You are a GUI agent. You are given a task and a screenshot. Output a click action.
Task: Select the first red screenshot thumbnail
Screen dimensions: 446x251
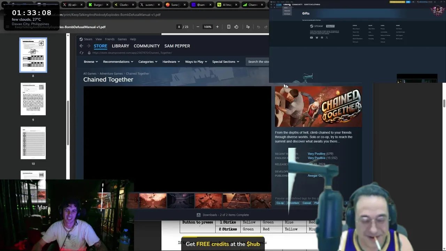pyautogui.click(x=153, y=201)
